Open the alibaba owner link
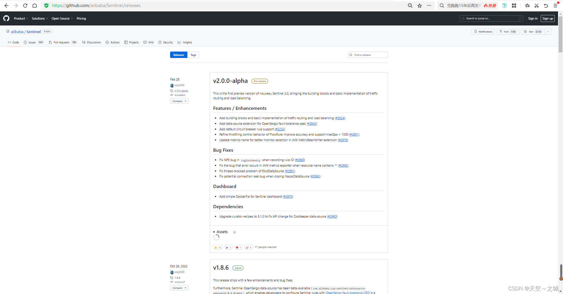 [17, 32]
